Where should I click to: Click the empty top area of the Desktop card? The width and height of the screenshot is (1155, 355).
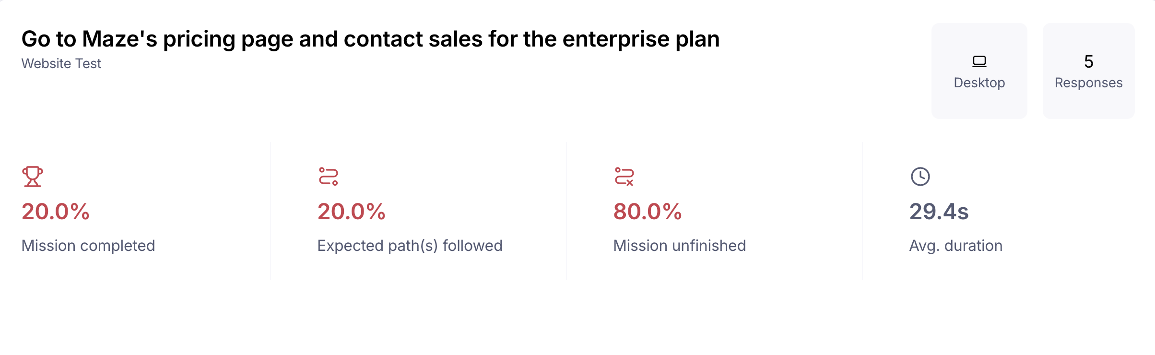(x=979, y=36)
